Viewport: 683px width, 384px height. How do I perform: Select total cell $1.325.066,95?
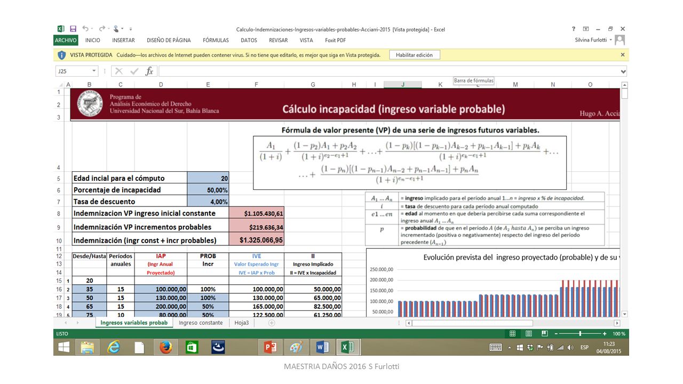257,240
